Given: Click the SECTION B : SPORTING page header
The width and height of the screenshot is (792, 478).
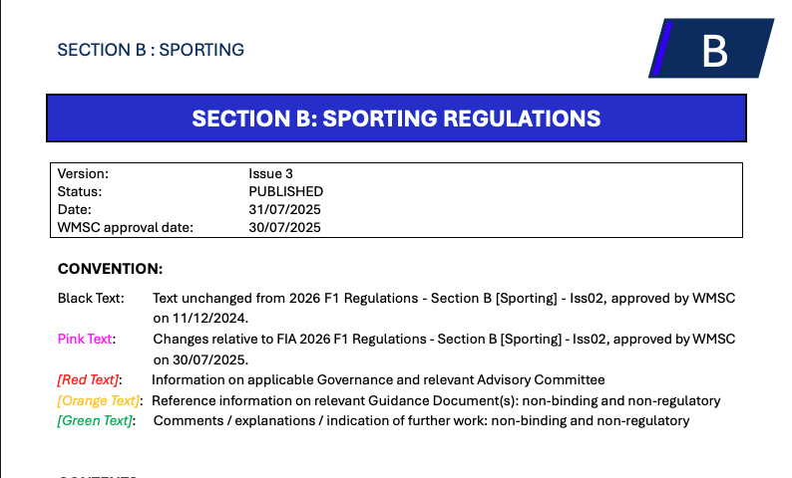Looking at the screenshot, I should point(151,50).
